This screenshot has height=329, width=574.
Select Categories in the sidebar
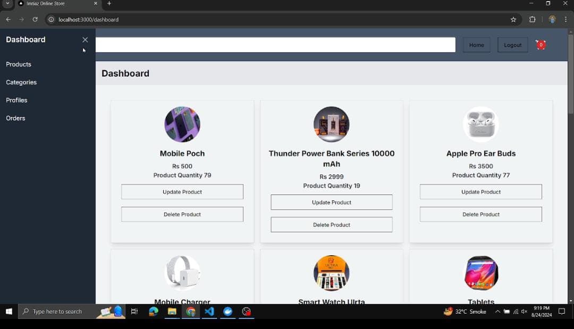click(x=21, y=82)
